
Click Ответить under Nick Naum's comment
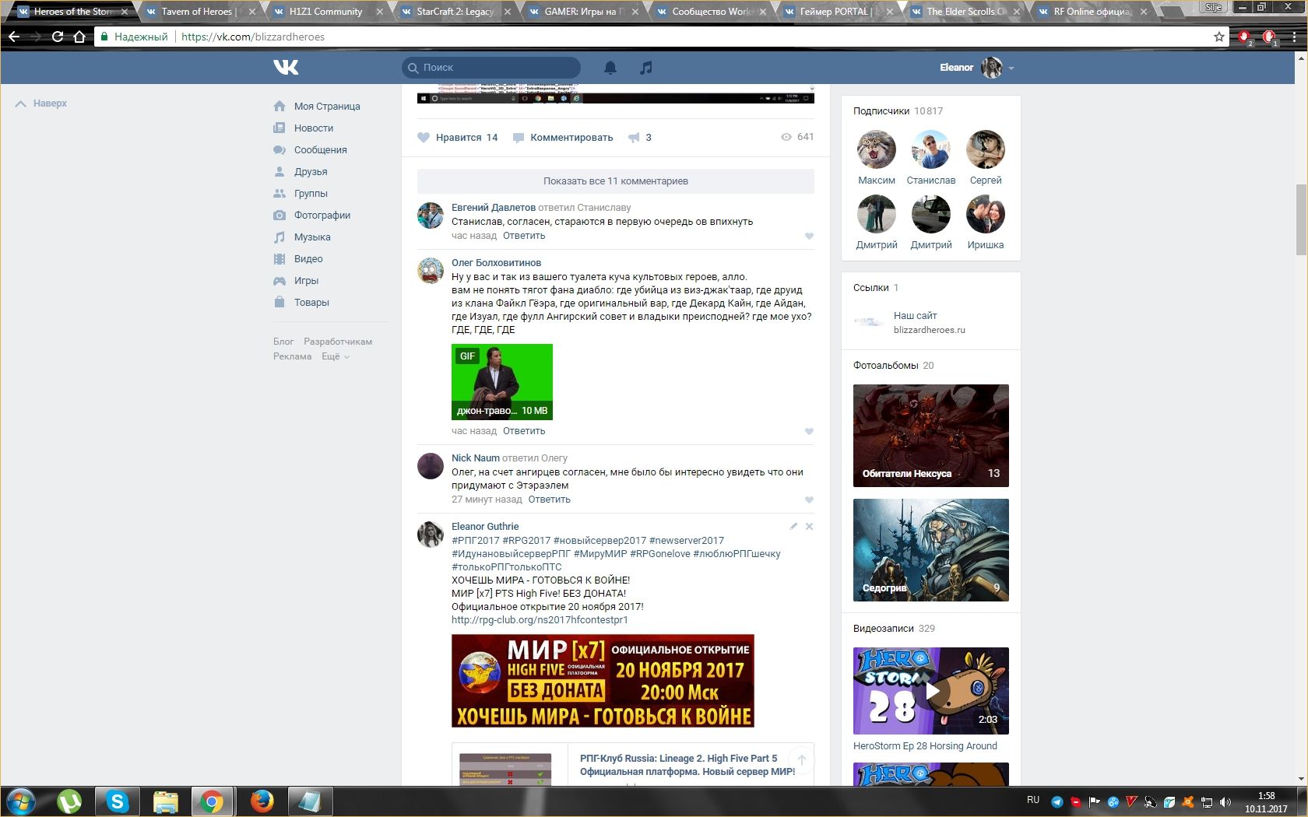(x=549, y=500)
